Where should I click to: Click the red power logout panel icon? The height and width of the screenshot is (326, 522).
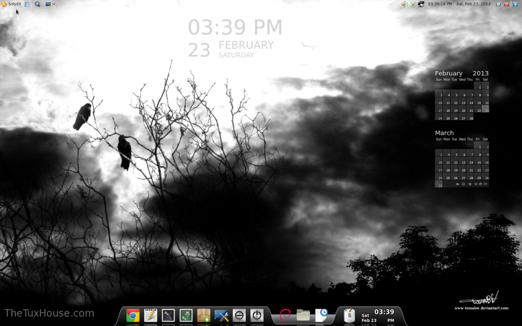(x=506, y=4)
